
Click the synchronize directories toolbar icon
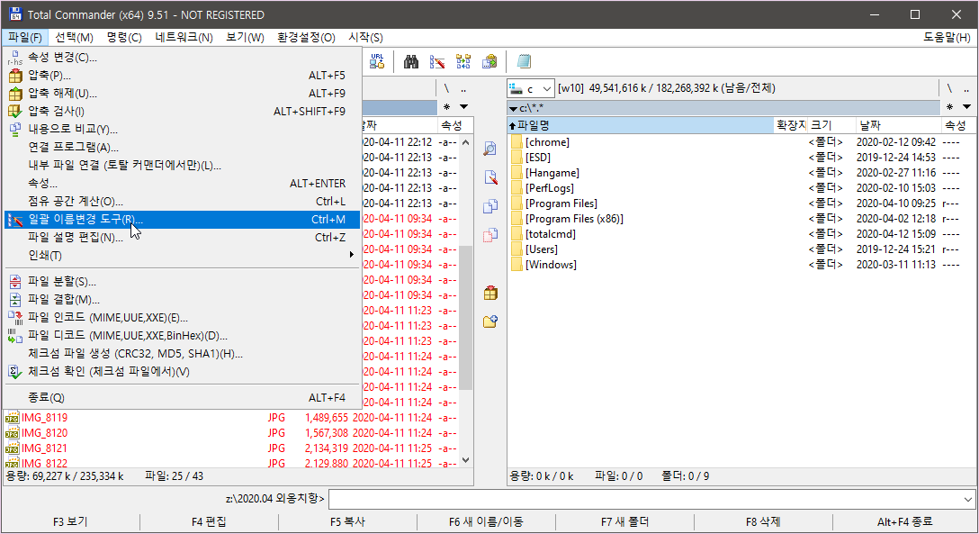point(463,61)
